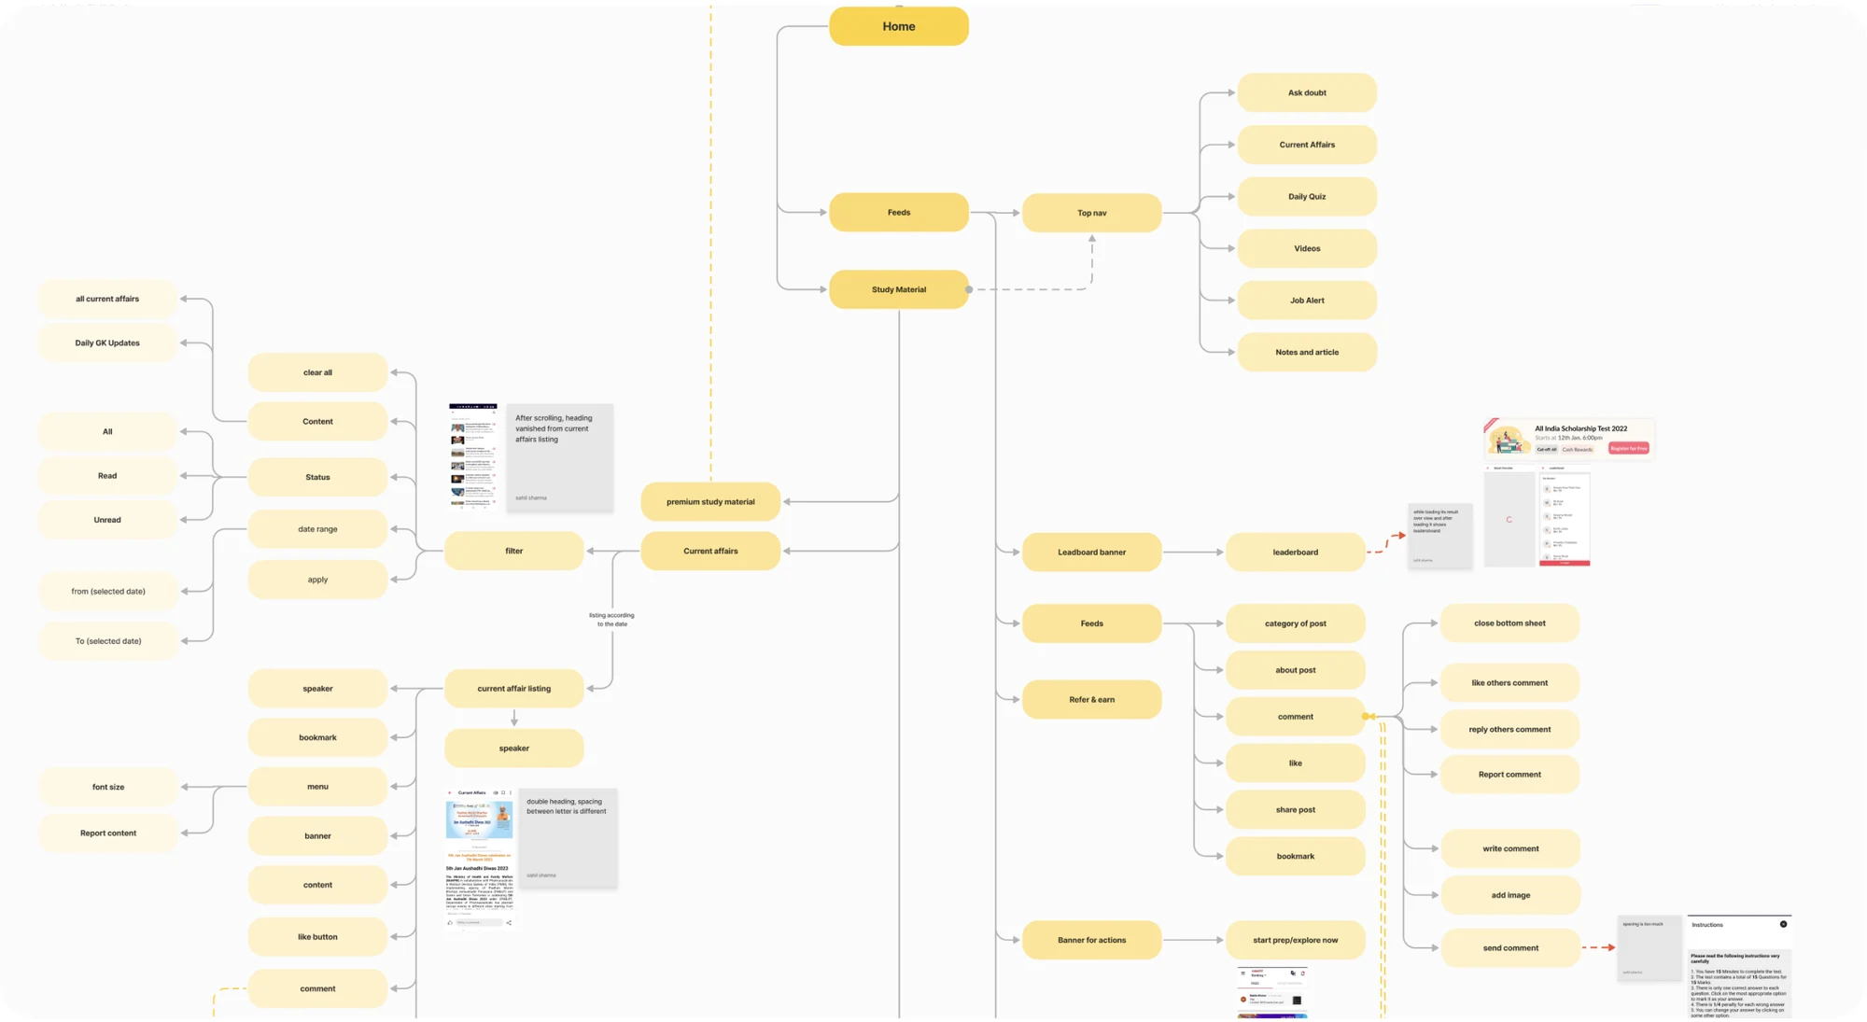Click the category of post node

coord(1295,623)
